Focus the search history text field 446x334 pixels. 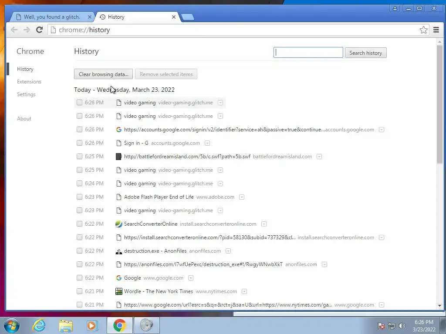coord(308,53)
